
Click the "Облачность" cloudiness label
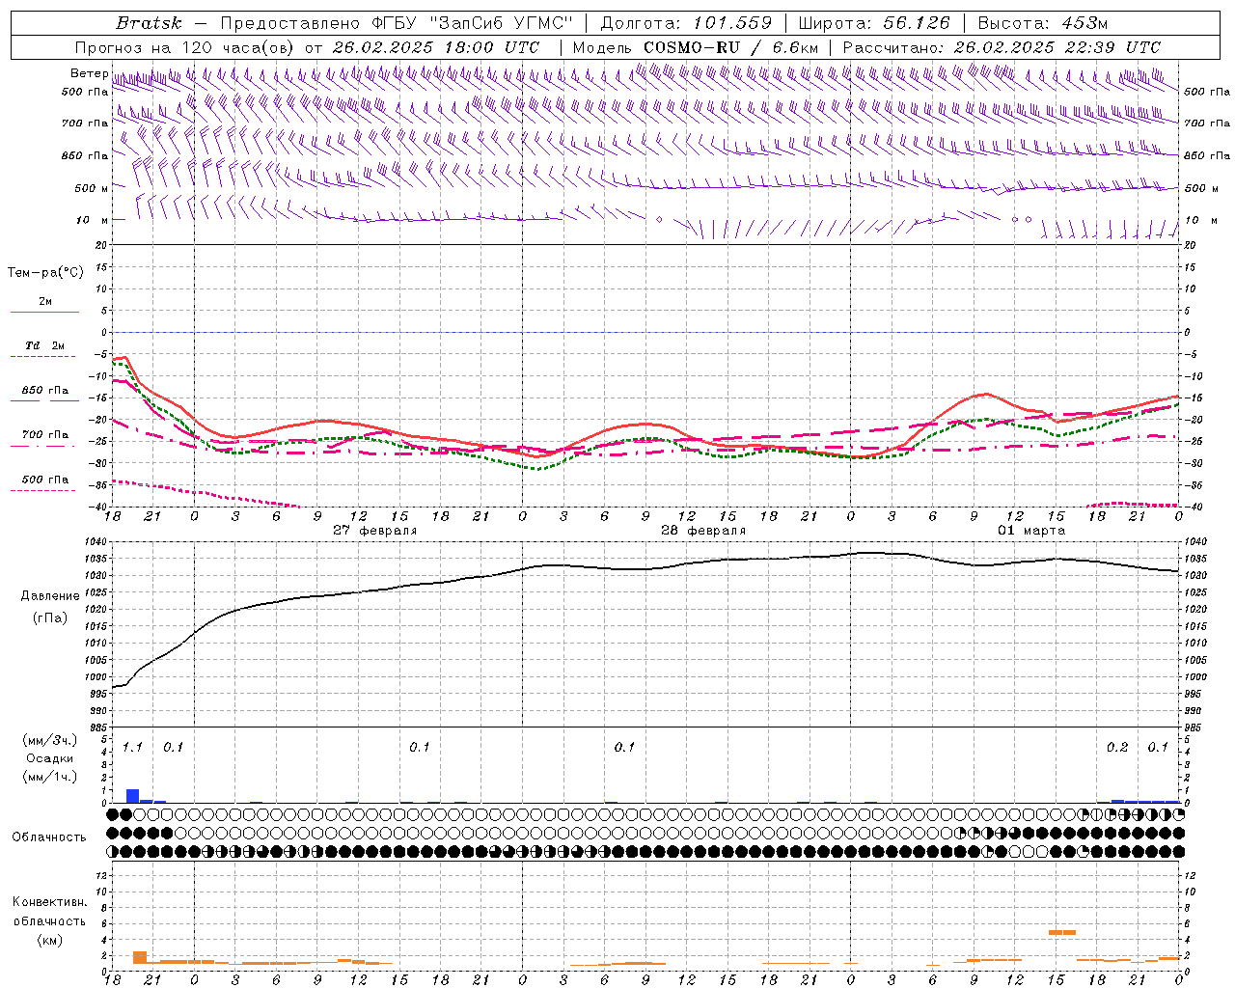(x=49, y=837)
